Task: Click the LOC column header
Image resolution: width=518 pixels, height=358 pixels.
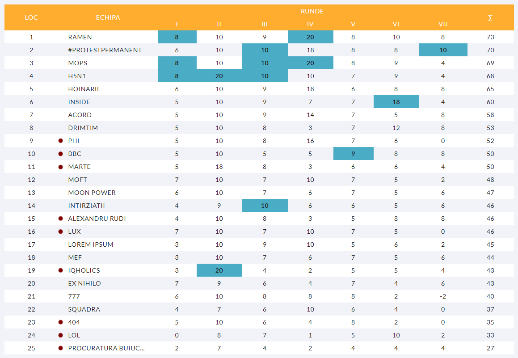Action: [x=31, y=17]
